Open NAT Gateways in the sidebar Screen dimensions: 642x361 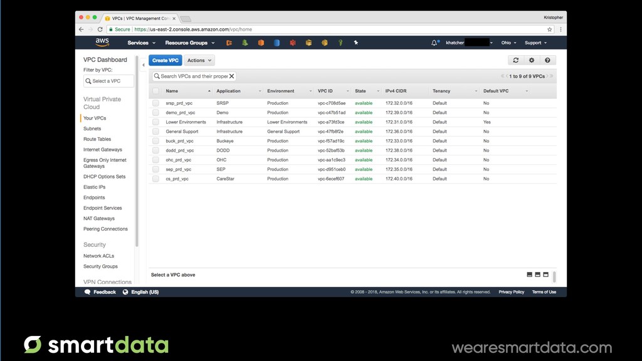tap(99, 219)
